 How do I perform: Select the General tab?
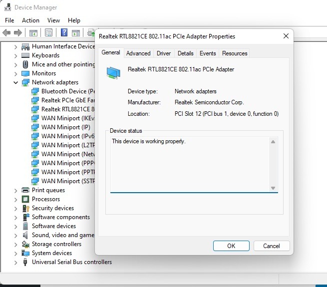111,52
